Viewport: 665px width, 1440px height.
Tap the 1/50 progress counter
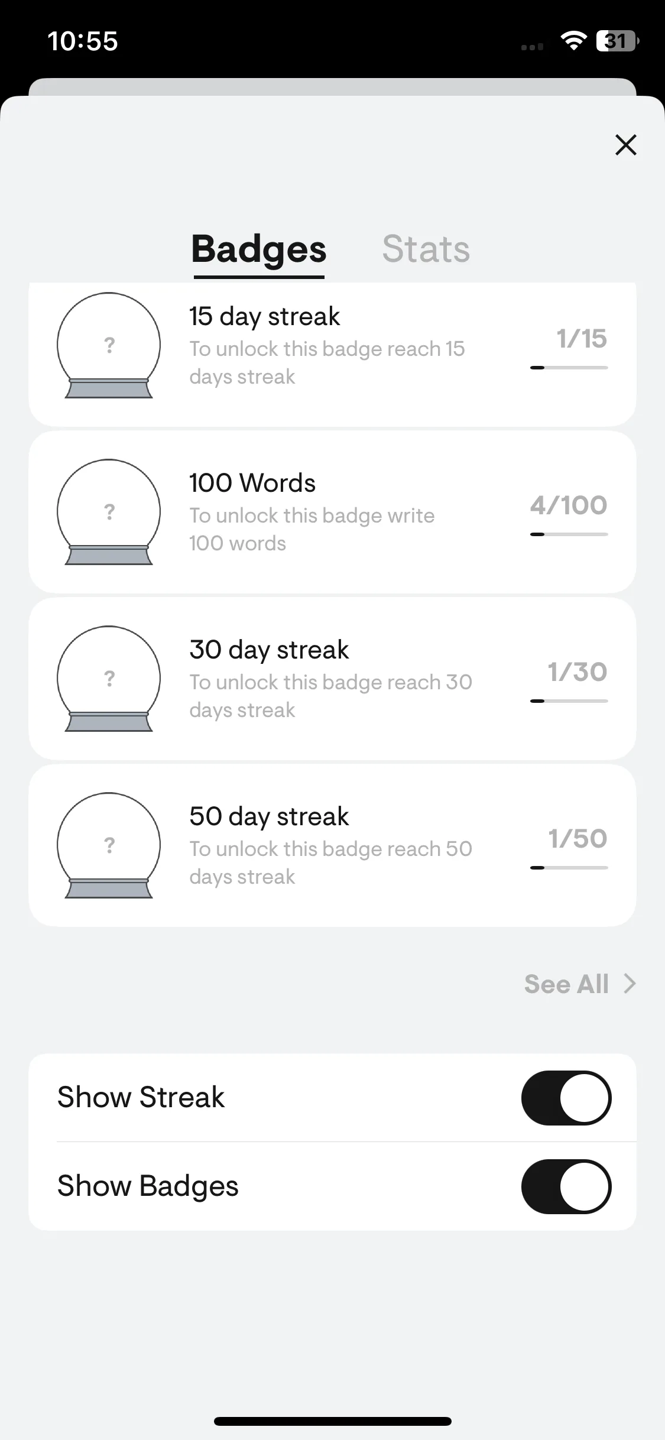tap(578, 838)
